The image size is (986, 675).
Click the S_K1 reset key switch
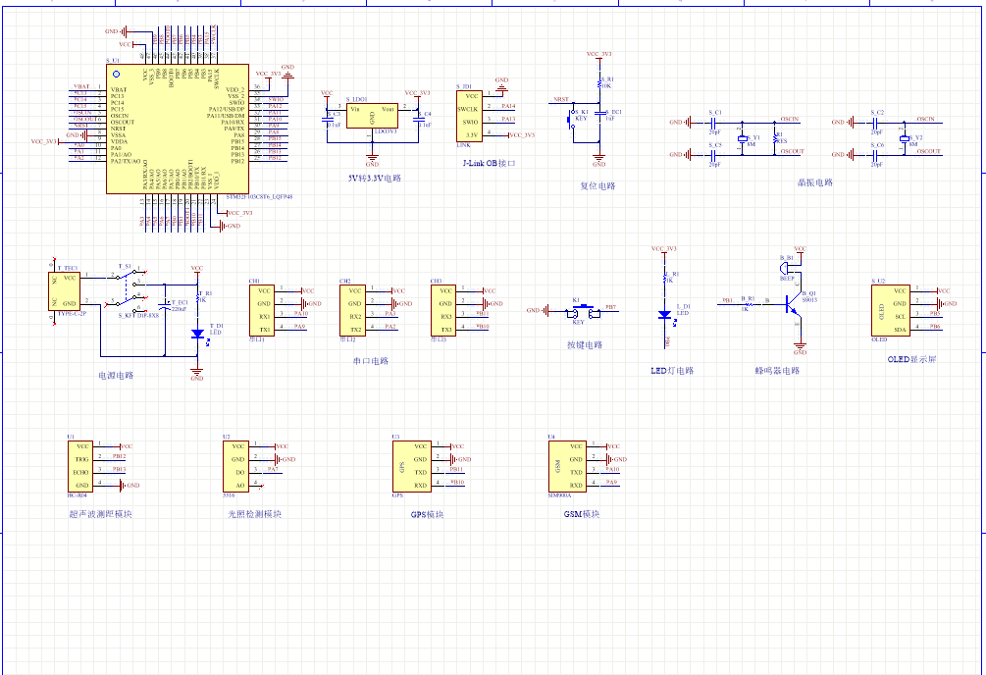[x=572, y=119]
